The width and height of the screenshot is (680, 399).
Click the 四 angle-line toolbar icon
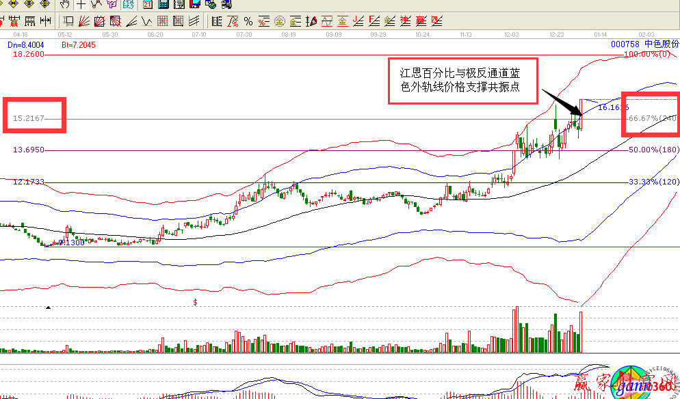[x=435, y=20]
